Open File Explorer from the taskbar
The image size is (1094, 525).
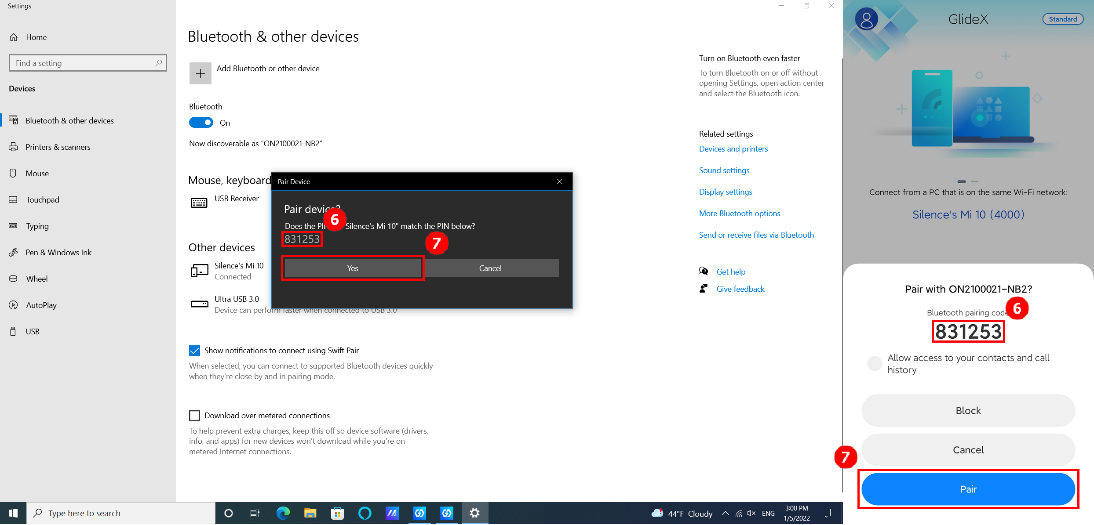tap(310, 513)
